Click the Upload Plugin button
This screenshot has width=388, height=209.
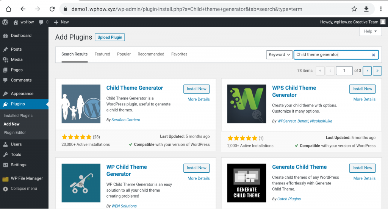pyautogui.click(x=110, y=37)
